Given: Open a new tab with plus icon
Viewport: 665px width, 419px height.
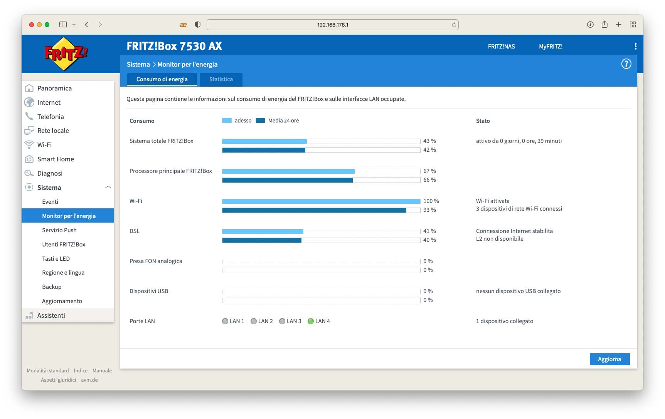Looking at the screenshot, I should coord(618,25).
